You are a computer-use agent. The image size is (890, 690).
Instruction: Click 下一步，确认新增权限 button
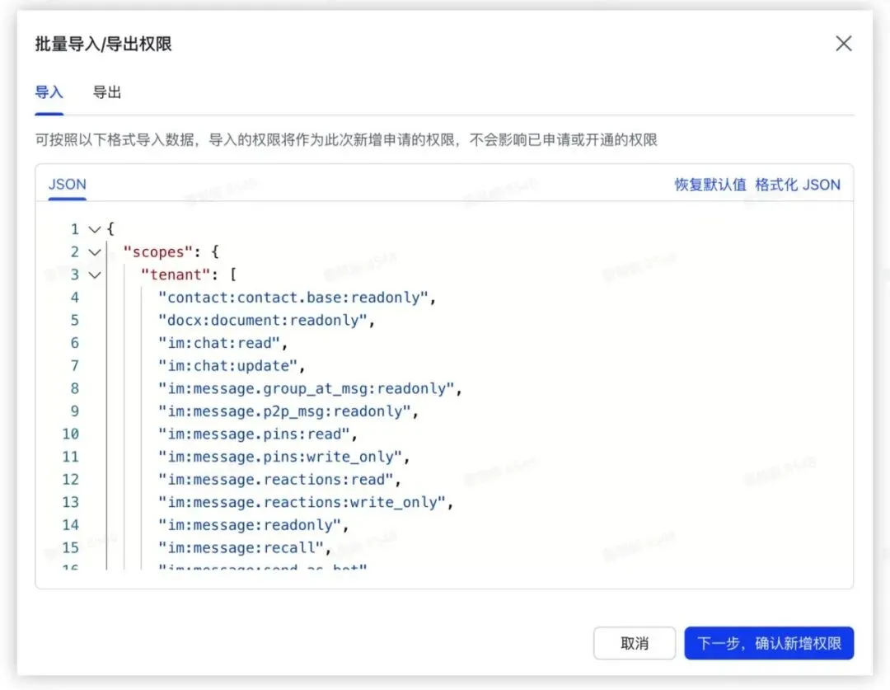tap(769, 644)
